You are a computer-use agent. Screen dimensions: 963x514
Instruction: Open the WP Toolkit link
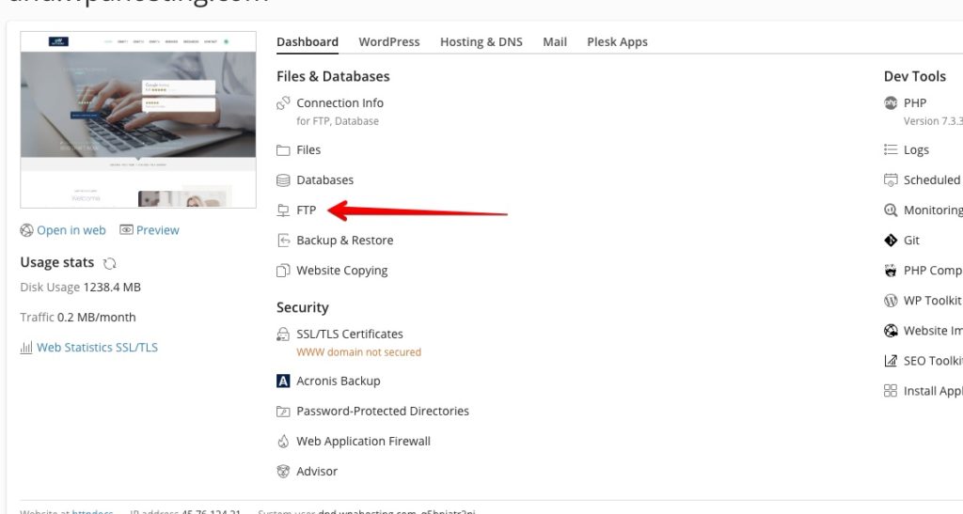click(x=932, y=301)
